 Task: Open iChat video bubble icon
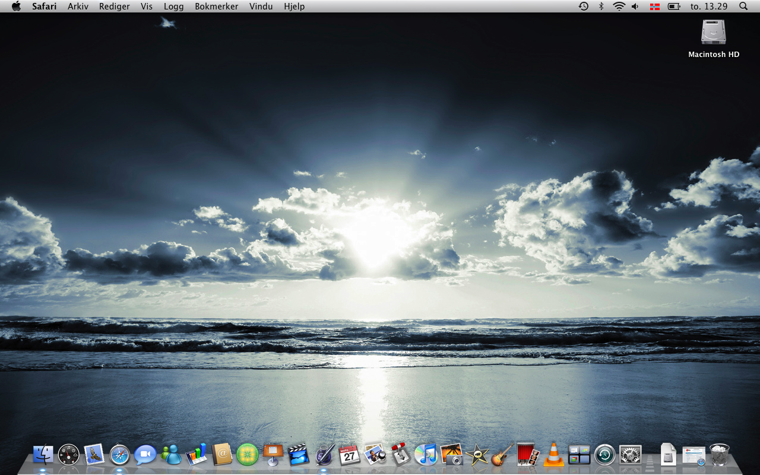coord(145,455)
